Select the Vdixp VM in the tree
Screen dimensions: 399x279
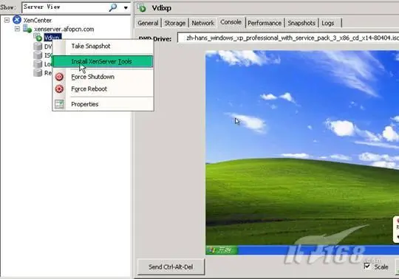pos(52,38)
